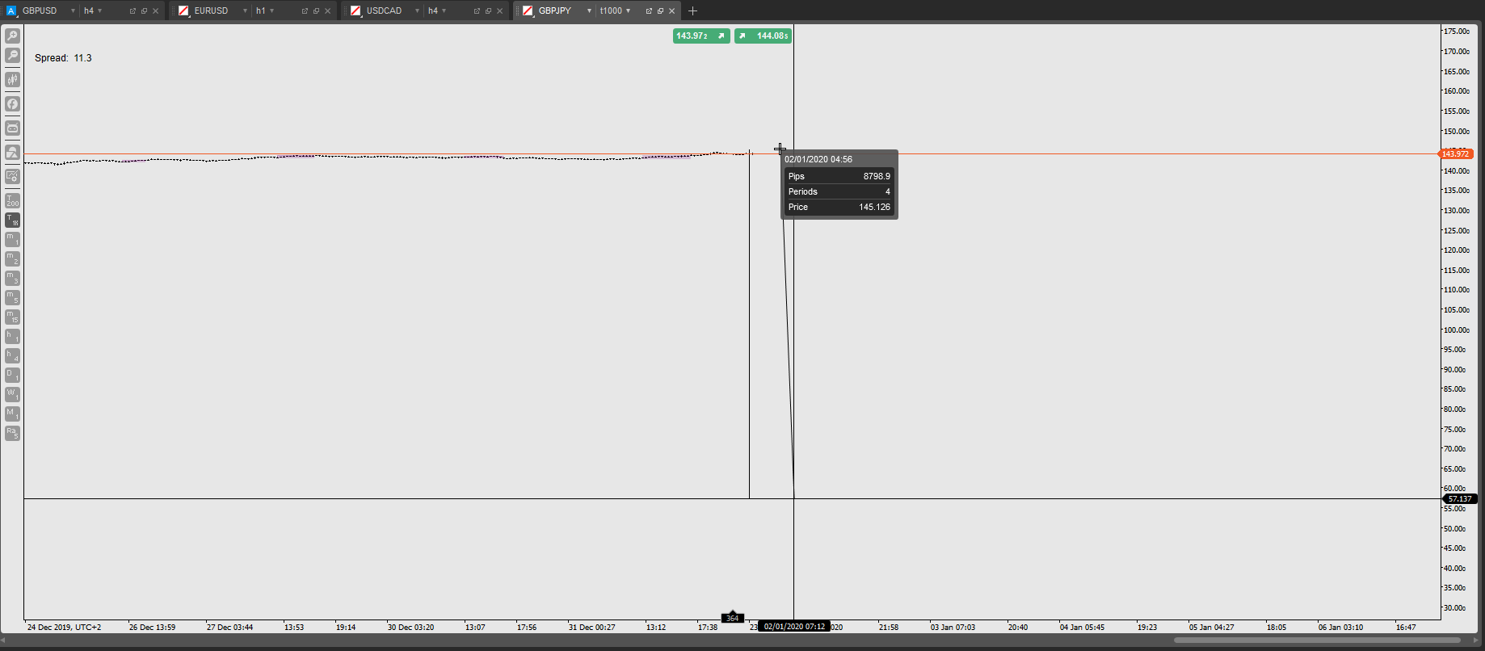The width and height of the screenshot is (1485, 651).
Task: Click the scroll right arrow at bottom
Action: pyautogui.click(x=1476, y=640)
